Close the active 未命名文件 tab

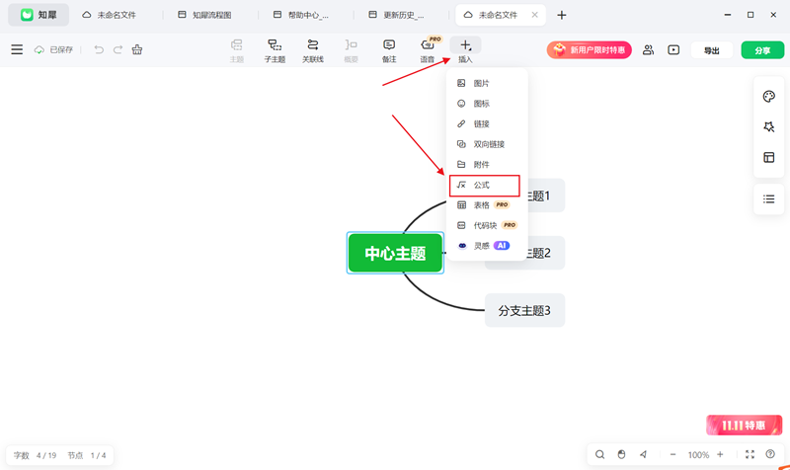[534, 15]
